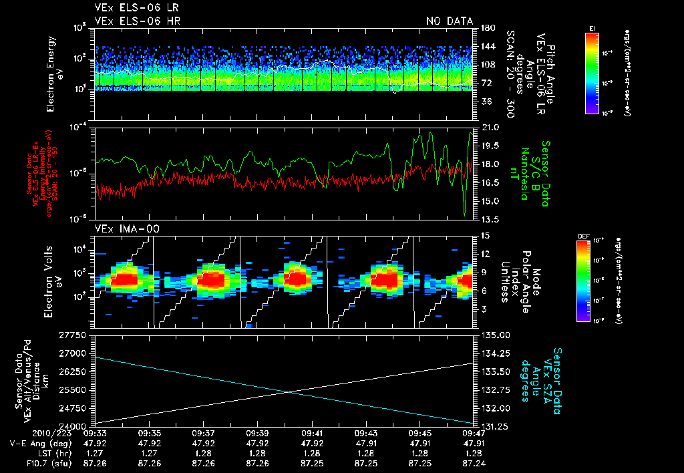Click the 24000 km tick value

73,427
